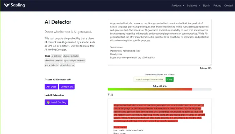Image resolution: width=235 pixels, height=134 pixels.
Task: Click 'Detect whether text is AI-generated.' subtitle
Action: [68, 32]
